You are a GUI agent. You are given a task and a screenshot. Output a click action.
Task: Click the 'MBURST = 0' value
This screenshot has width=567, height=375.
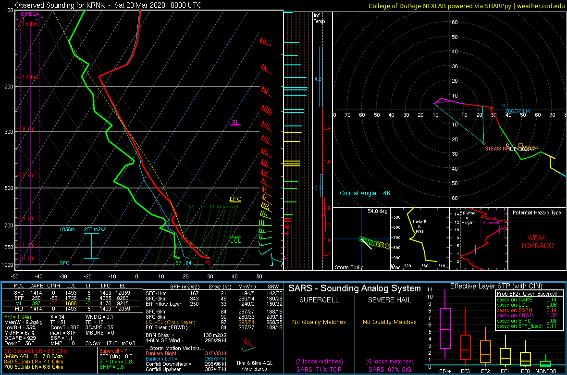[x=100, y=332]
